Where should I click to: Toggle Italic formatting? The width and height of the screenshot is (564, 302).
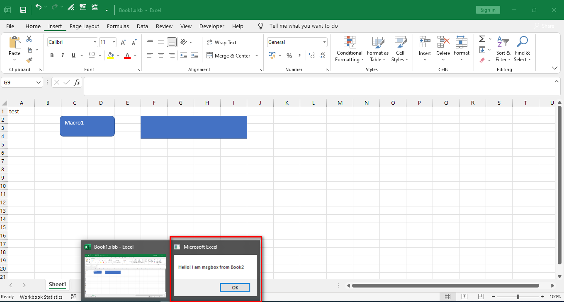click(63, 55)
